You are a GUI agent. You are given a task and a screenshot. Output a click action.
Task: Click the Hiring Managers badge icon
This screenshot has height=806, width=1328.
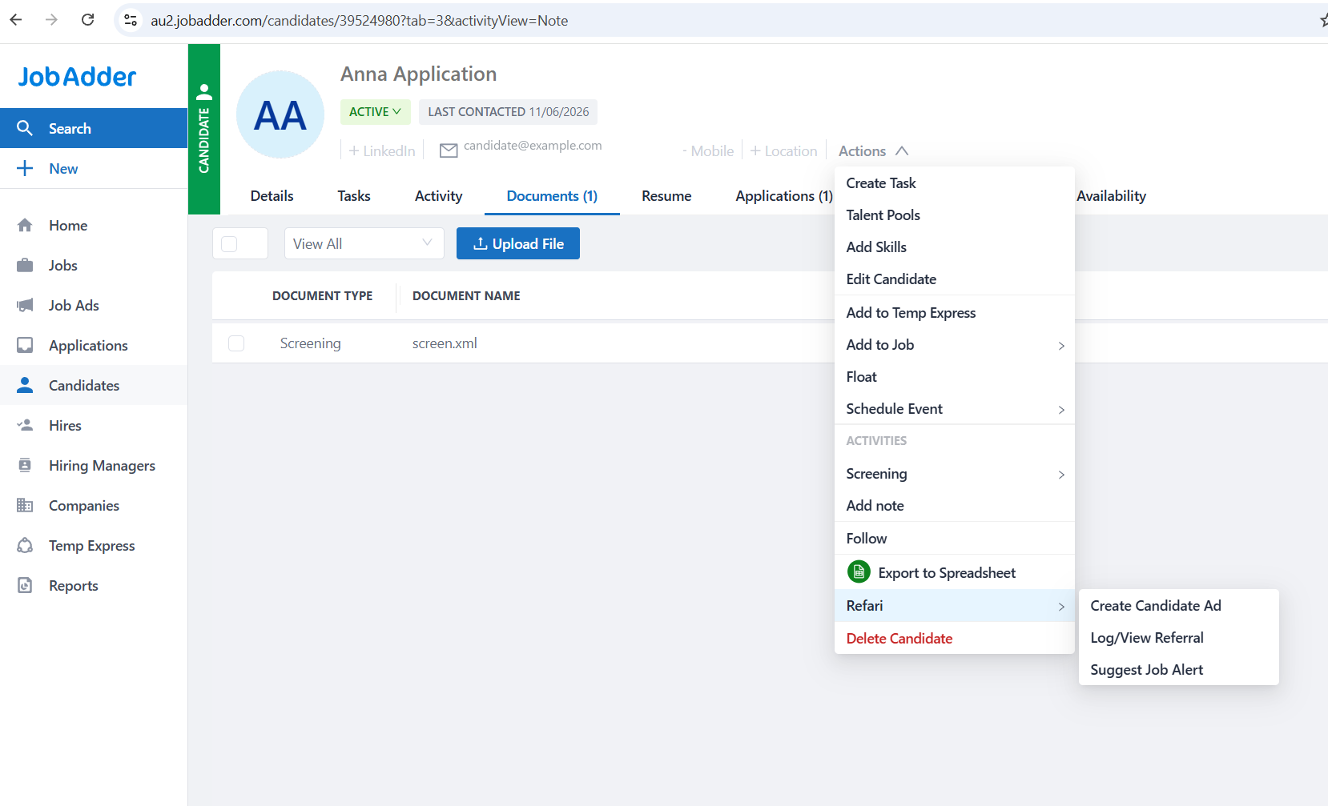(x=25, y=466)
